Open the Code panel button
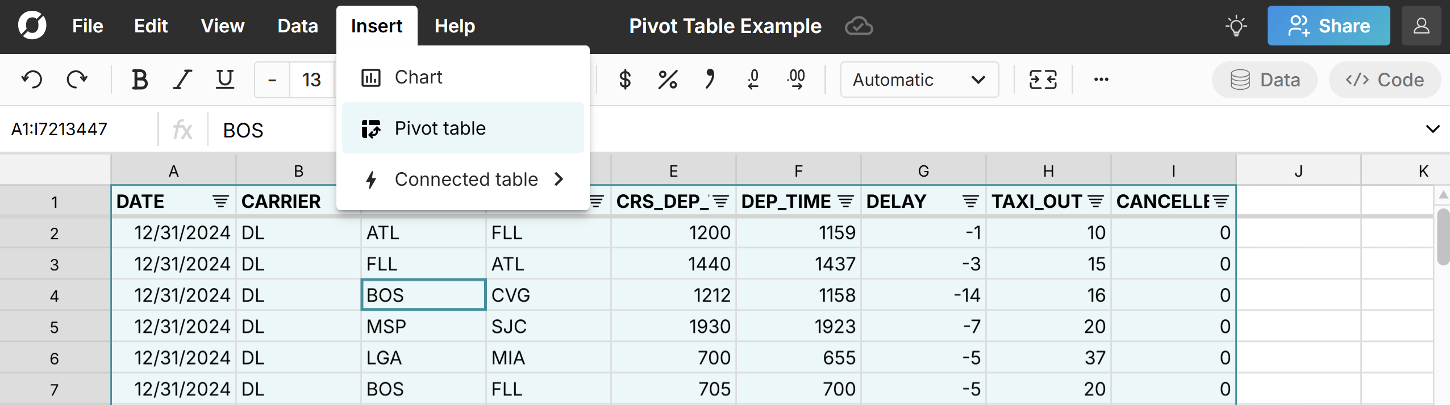 (x=1385, y=80)
